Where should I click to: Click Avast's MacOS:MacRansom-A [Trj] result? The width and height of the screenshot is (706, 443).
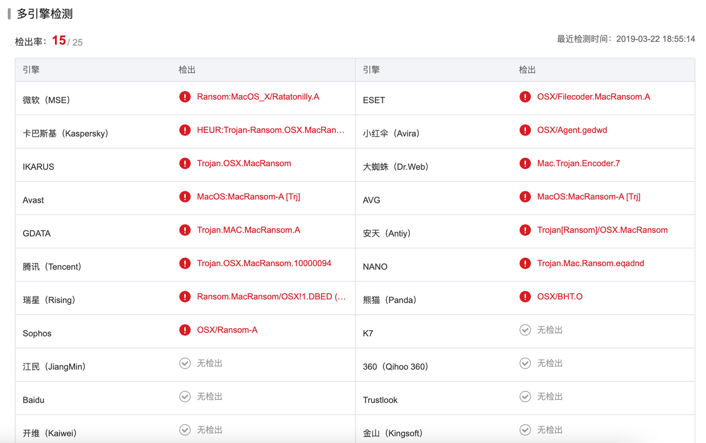coord(249,197)
